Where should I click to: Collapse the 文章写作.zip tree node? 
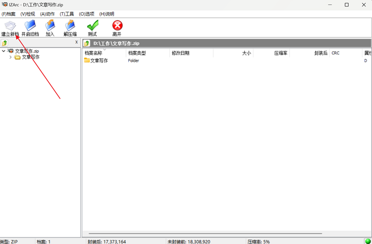click(4, 51)
